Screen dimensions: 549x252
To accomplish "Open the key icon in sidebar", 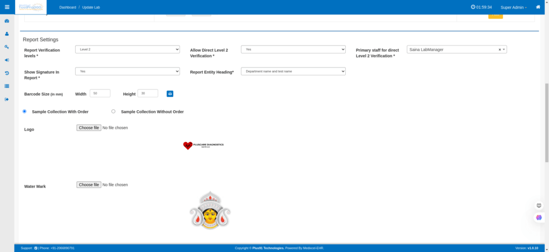I will coord(7,47).
